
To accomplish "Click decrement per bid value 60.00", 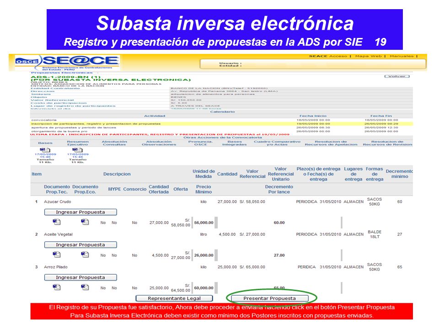I will point(279,223).
